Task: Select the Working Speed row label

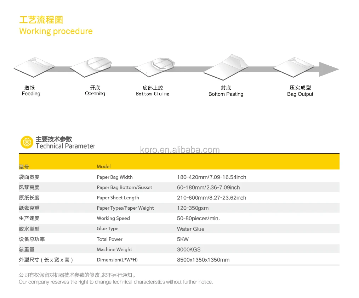Action: pos(113,218)
